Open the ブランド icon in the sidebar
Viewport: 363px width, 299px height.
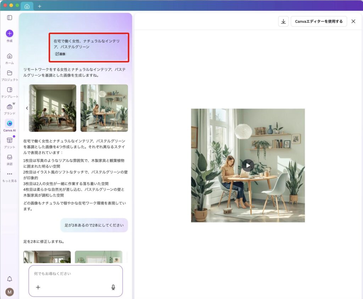(9, 107)
